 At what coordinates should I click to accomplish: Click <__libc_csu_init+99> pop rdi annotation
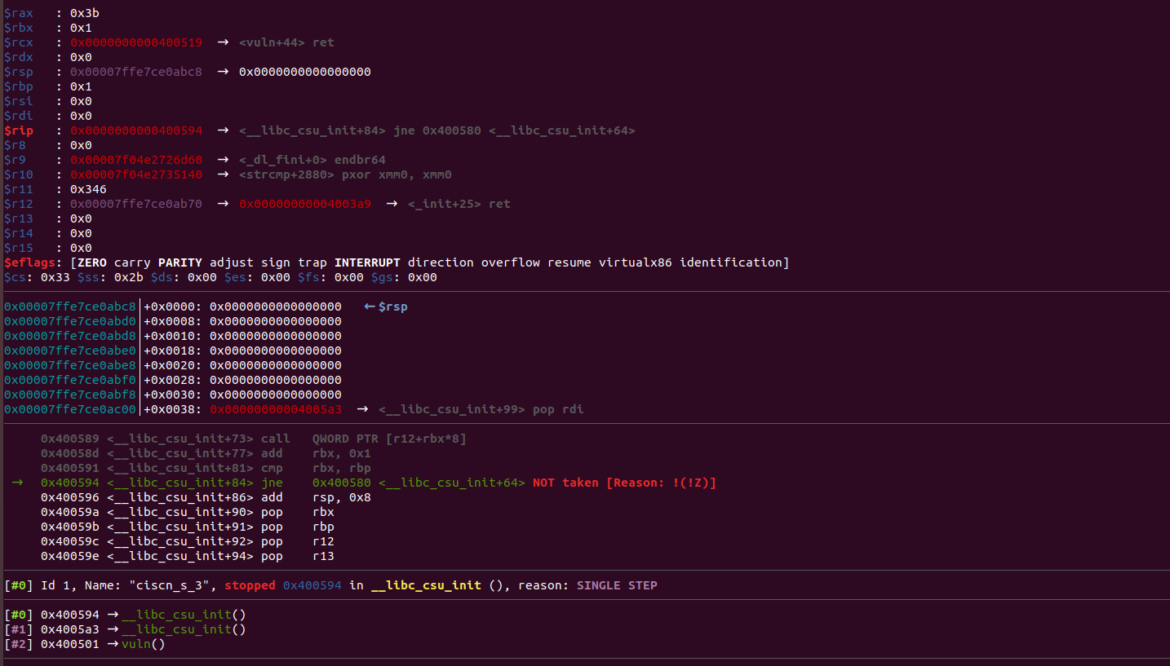coord(481,409)
